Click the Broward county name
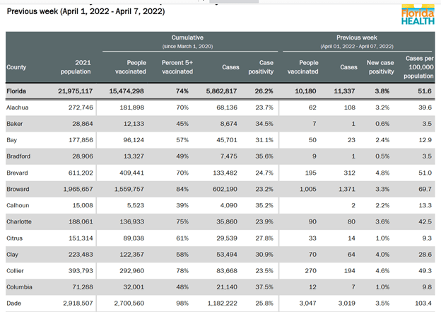The height and width of the screenshot is (312, 441). pyautogui.click(x=20, y=190)
